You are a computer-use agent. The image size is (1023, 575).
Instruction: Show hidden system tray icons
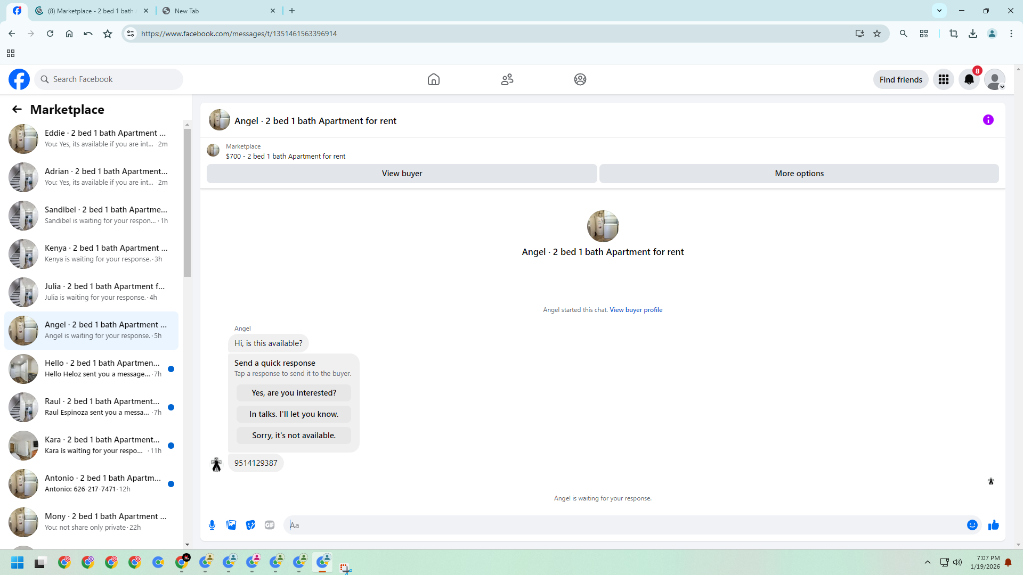[x=927, y=562]
